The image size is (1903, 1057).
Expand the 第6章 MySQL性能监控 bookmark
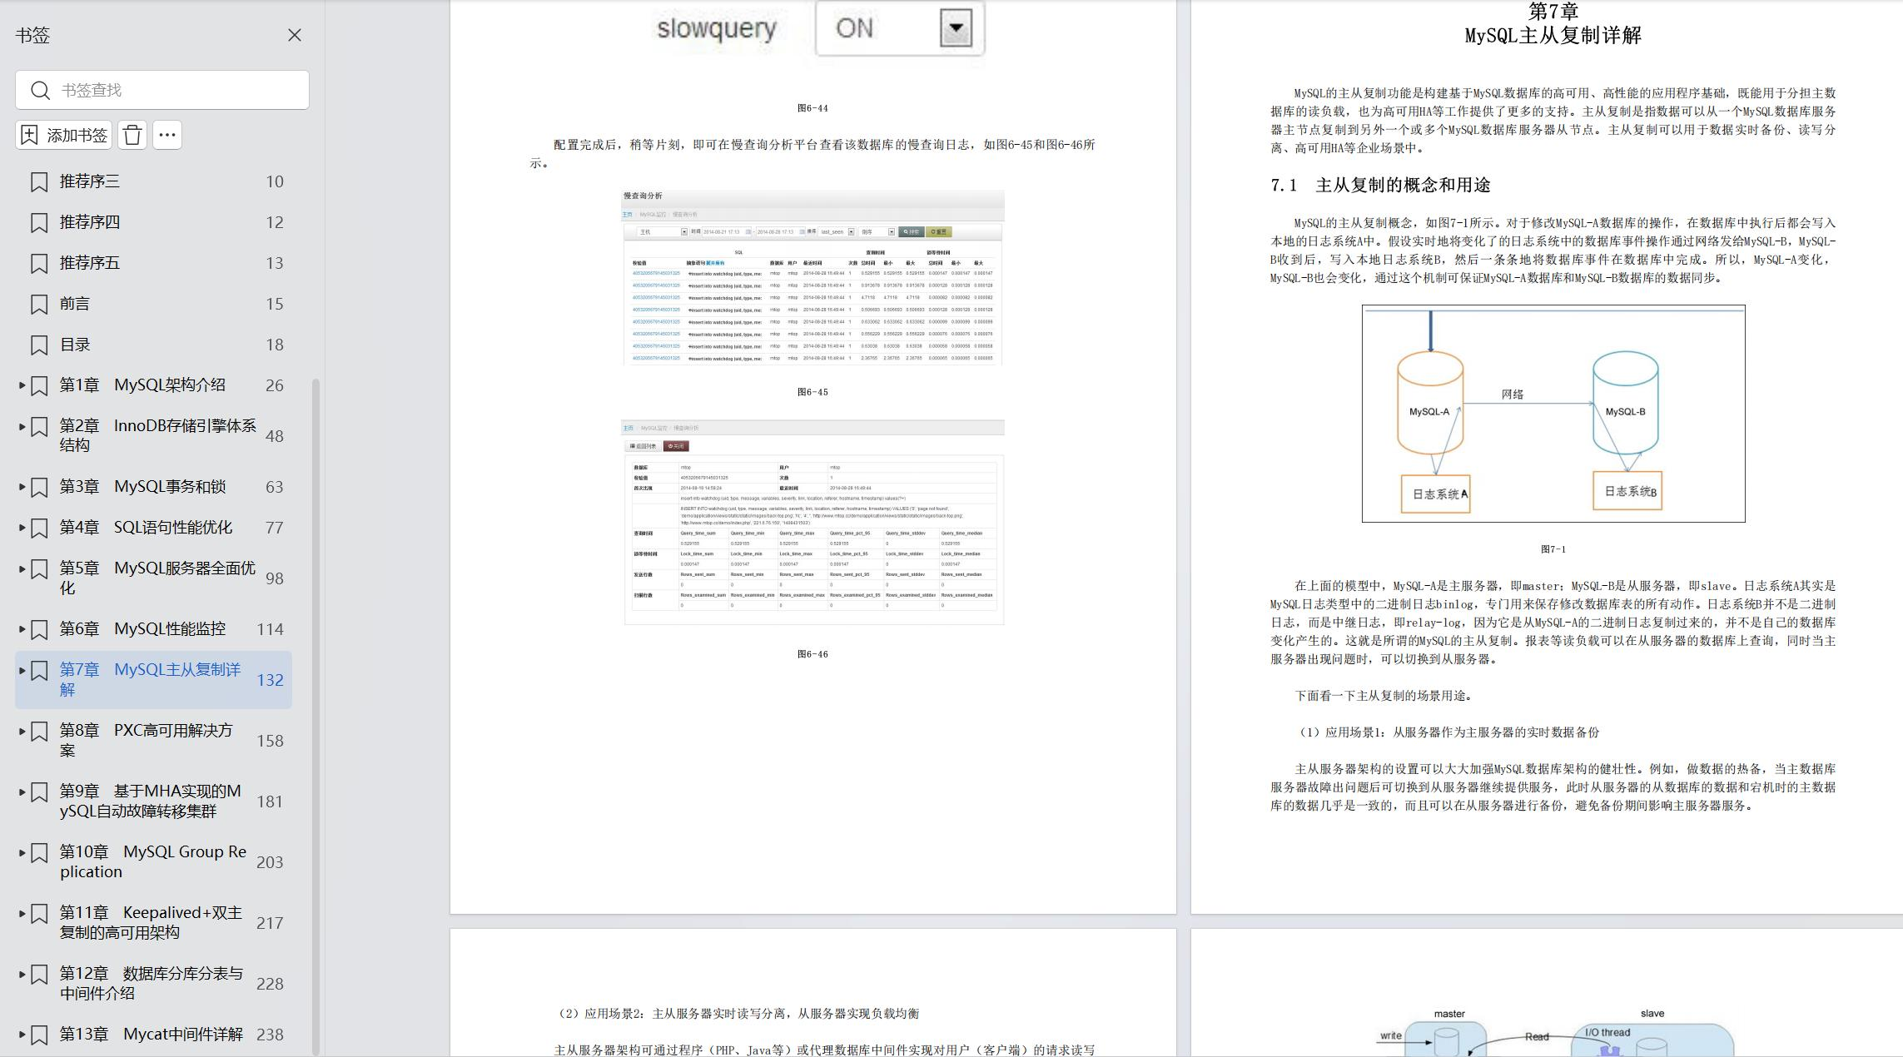point(22,629)
